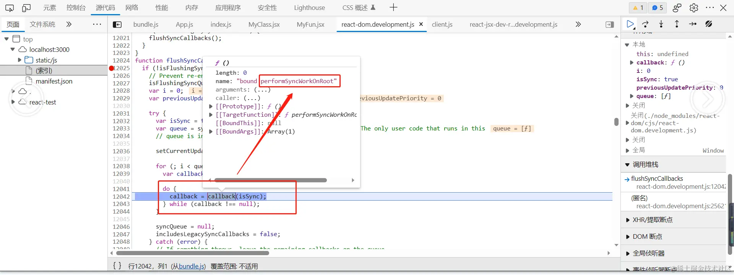Viewport: 734px width, 275px height.
Task: Open the index.js file tab
Action: click(221, 24)
